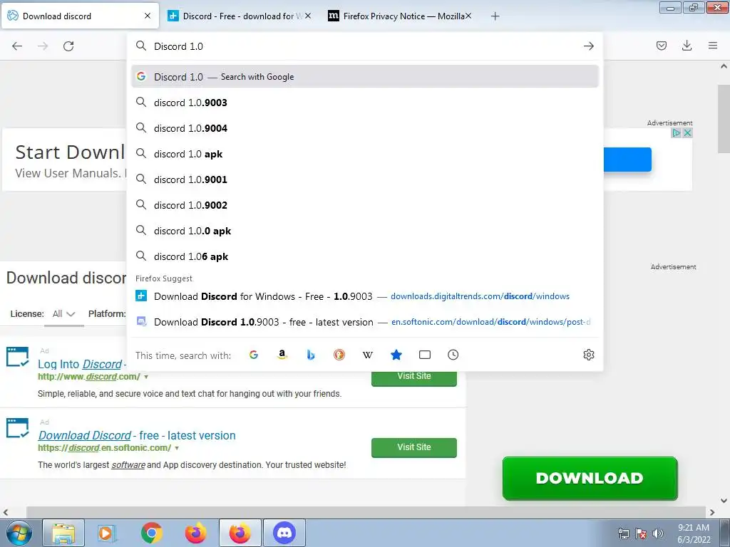The height and width of the screenshot is (547, 730).
Task: Open Discord from the taskbar
Action: [284, 533]
